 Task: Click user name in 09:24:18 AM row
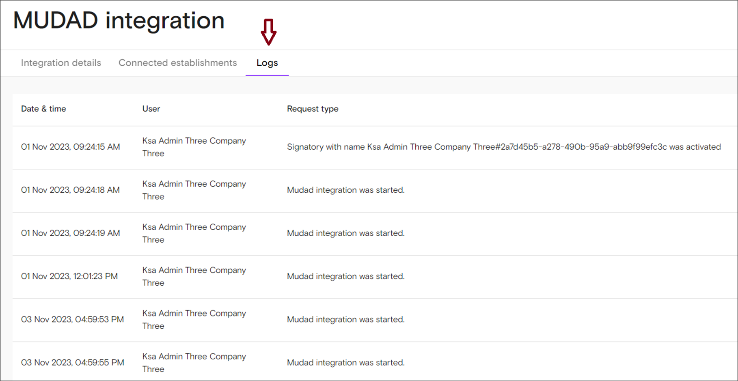[194, 190]
